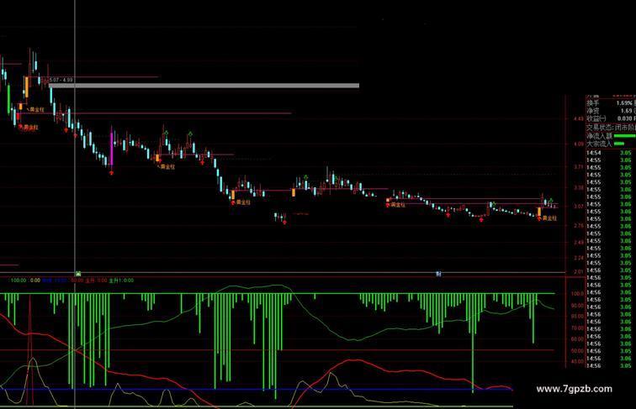Viewport: 636px width, 409px height.
Task: Click the 40.00 indicator axis label
Action: coord(577,361)
